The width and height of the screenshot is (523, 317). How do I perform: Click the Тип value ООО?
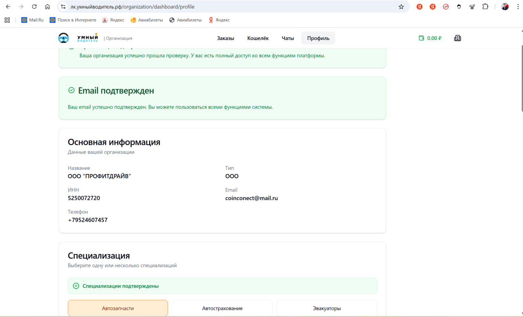(232, 176)
